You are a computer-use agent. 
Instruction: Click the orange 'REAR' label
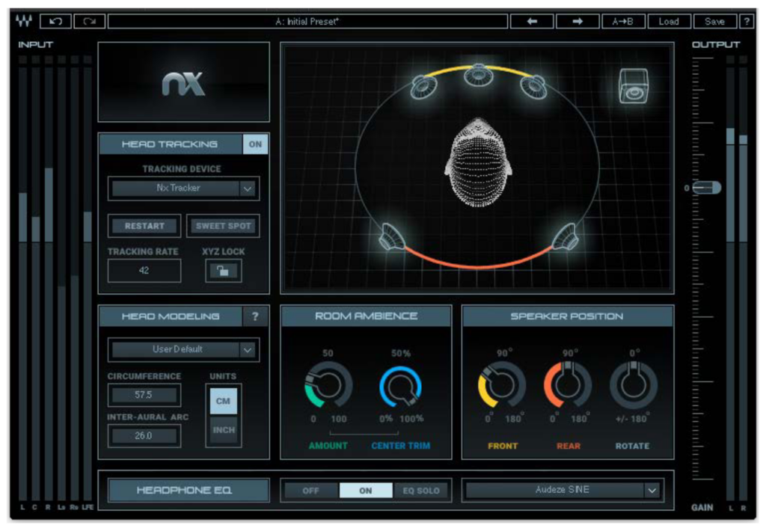pyautogui.click(x=569, y=446)
